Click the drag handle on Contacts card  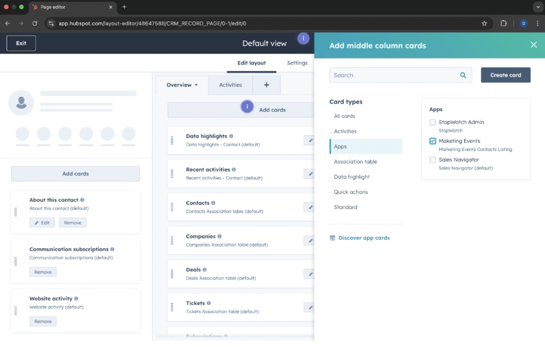[172, 207]
